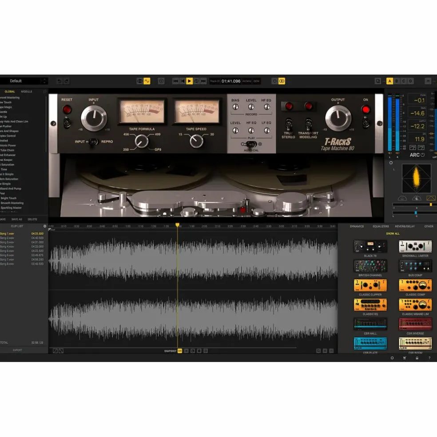This screenshot has width=437, height=437.
Task: Step back with the rewind button
Action: pyautogui.click(x=183, y=81)
